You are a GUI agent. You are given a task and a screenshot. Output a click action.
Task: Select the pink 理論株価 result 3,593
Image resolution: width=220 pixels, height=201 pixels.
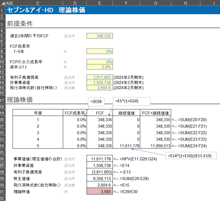pyautogui.click(x=100, y=191)
